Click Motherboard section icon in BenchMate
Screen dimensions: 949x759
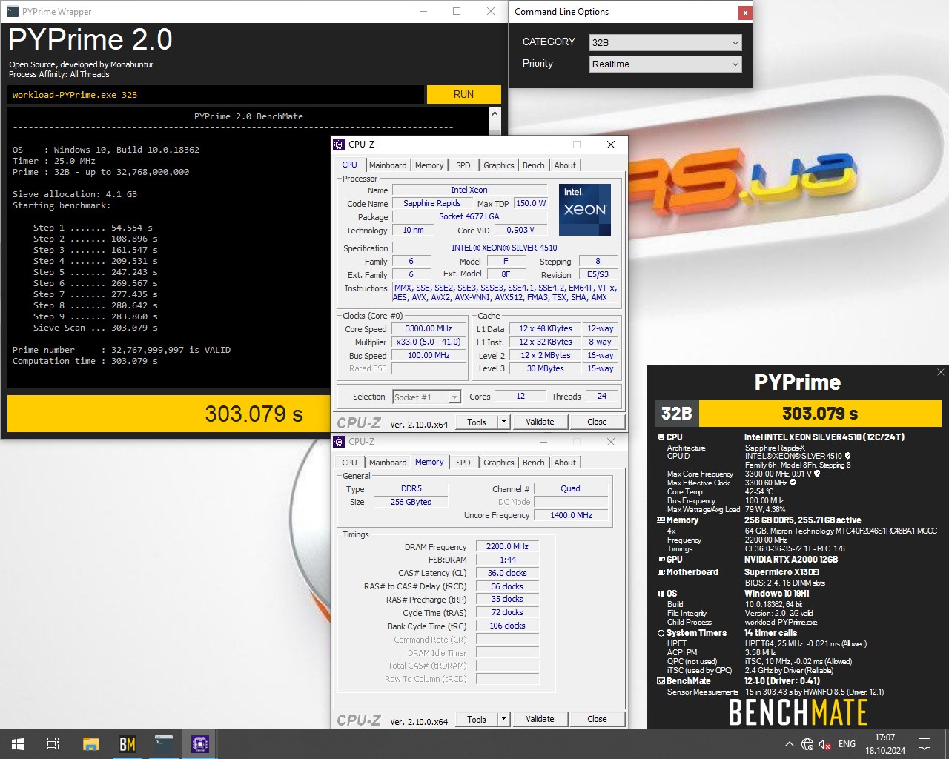(661, 572)
